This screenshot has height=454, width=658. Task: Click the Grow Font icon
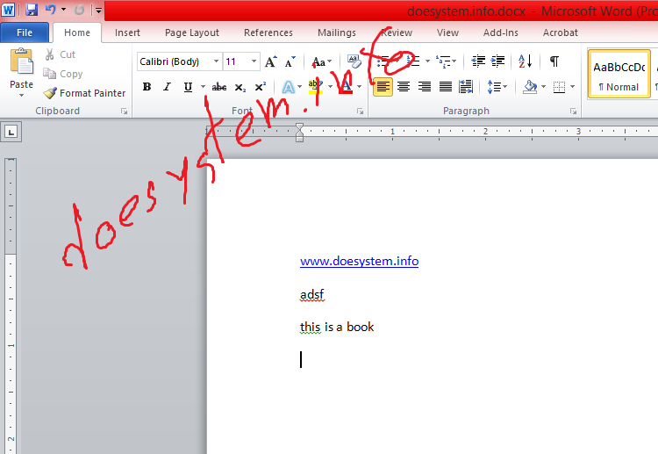coord(271,61)
